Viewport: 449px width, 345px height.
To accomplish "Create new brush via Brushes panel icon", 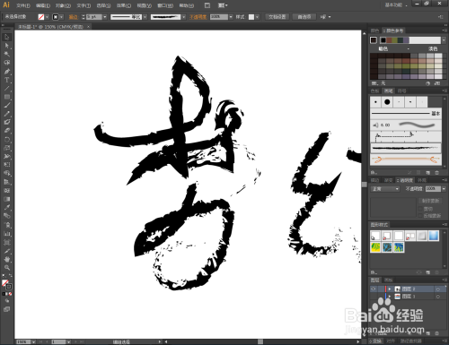I will (427, 173).
